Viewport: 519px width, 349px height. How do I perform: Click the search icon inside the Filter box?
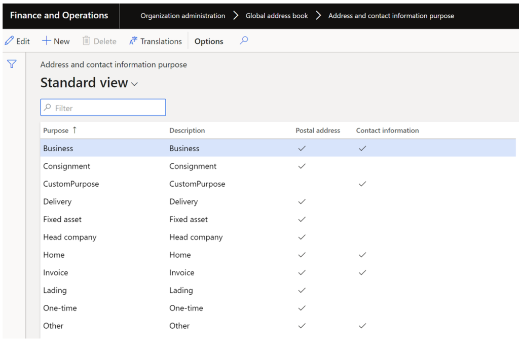[48, 107]
